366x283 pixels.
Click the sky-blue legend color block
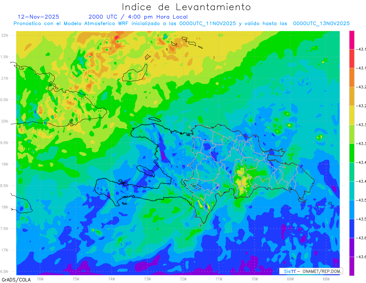(352, 209)
